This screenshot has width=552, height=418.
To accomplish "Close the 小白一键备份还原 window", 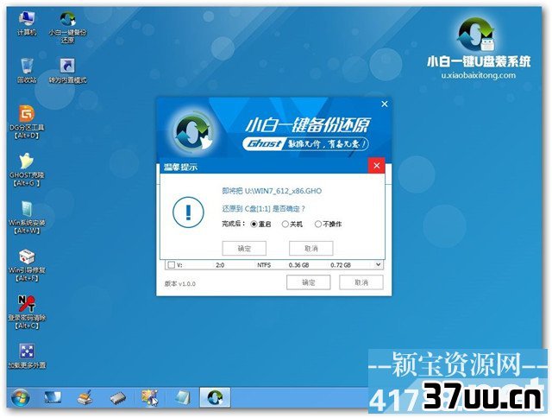I will coord(385,104).
